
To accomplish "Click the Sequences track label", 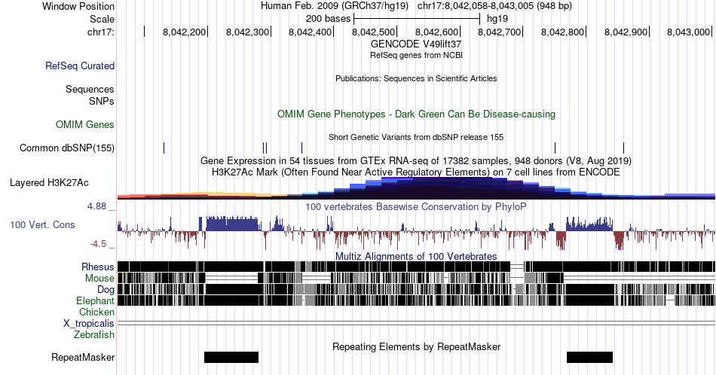I will (90, 89).
